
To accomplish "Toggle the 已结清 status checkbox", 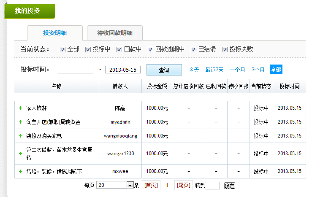I will (x=193, y=49).
